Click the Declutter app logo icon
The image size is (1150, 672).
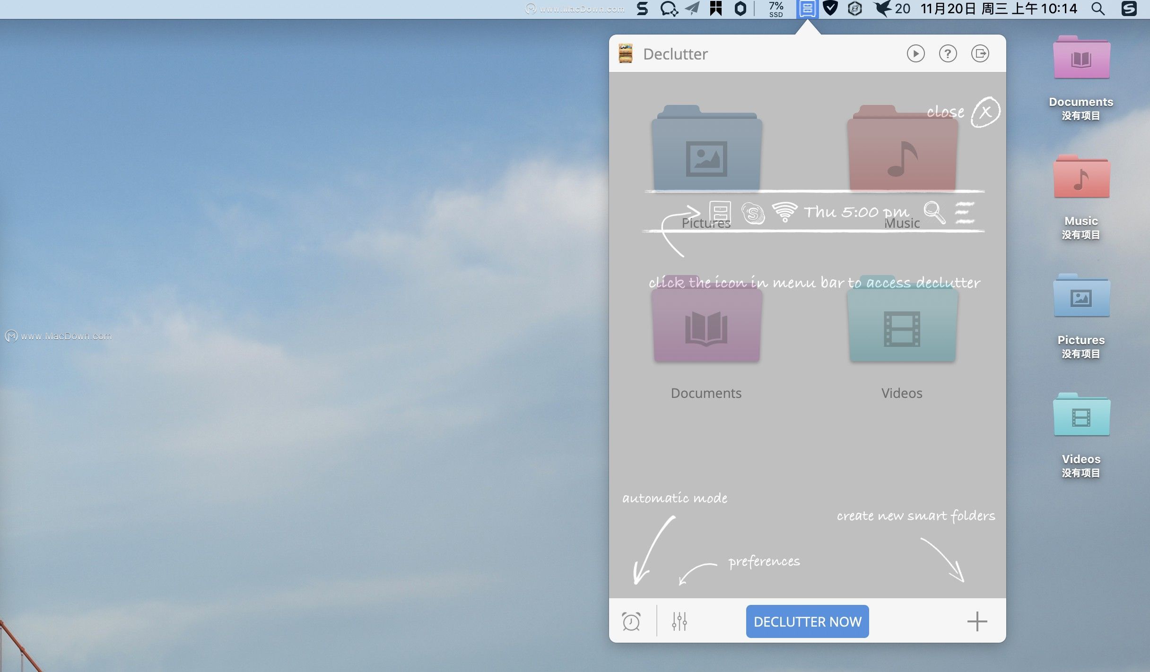pyautogui.click(x=626, y=53)
